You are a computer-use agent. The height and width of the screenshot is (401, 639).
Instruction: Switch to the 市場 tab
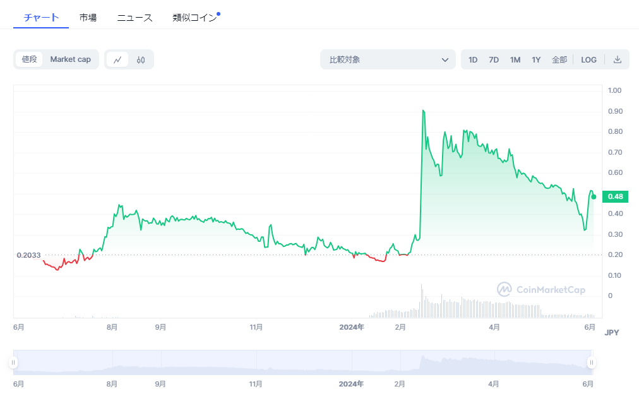pos(88,18)
